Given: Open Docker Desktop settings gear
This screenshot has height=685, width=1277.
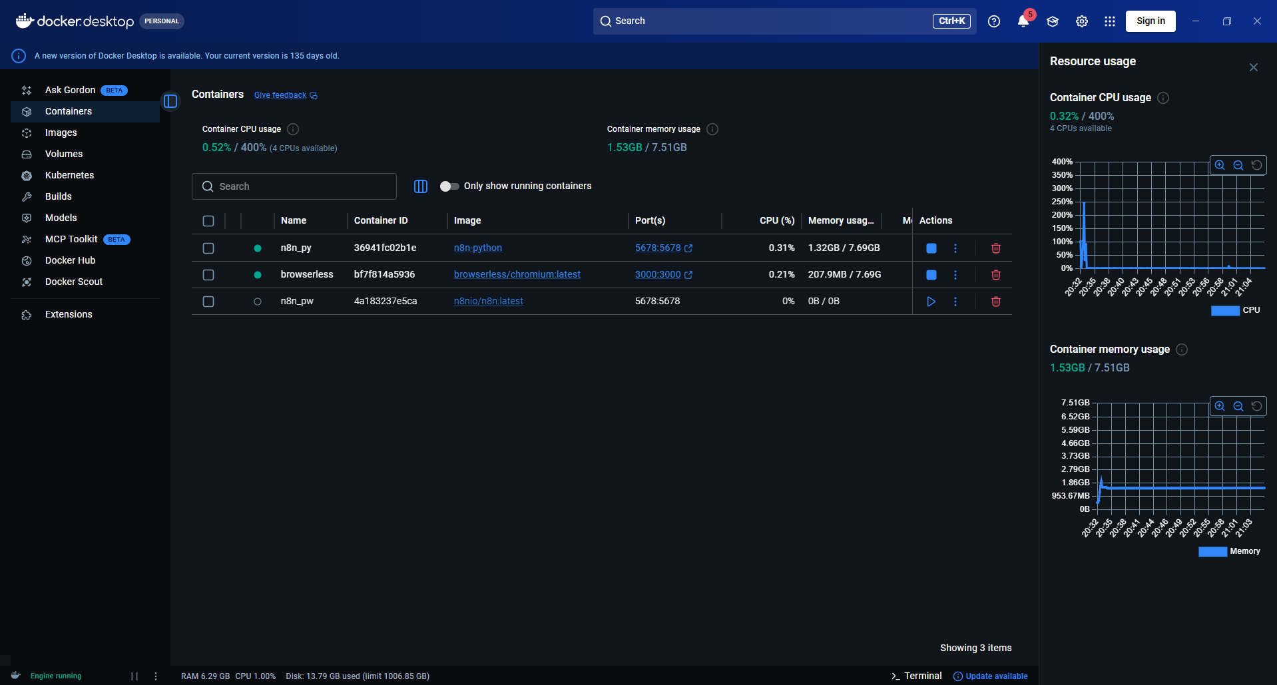Looking at the screenshot, I should click(1082, 21).
